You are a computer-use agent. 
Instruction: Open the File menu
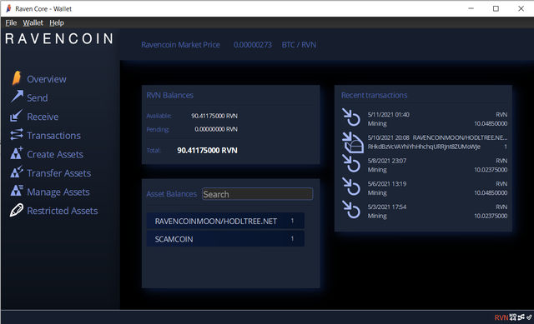click(x=11, y=22)
